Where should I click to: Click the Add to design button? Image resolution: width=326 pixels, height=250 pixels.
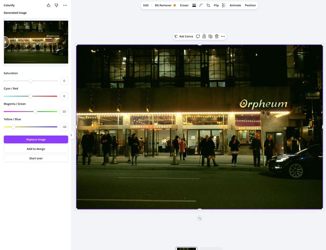[36, 149]
